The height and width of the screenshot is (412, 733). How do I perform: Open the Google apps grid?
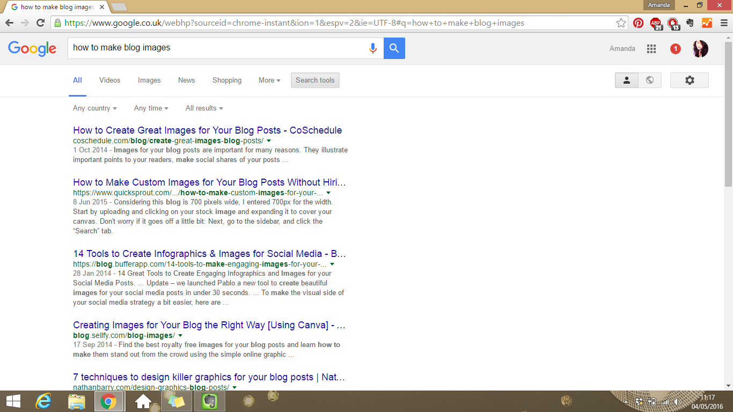point(651,49)
